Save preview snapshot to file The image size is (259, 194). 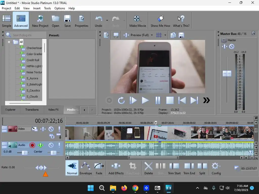181,35
